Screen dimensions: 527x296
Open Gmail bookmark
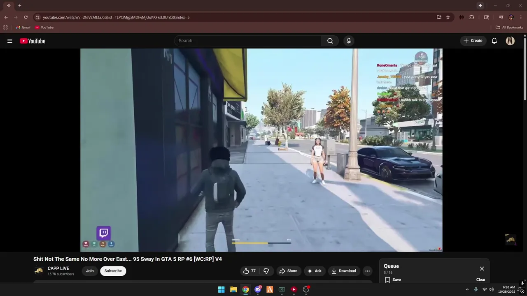pos(23,28)
